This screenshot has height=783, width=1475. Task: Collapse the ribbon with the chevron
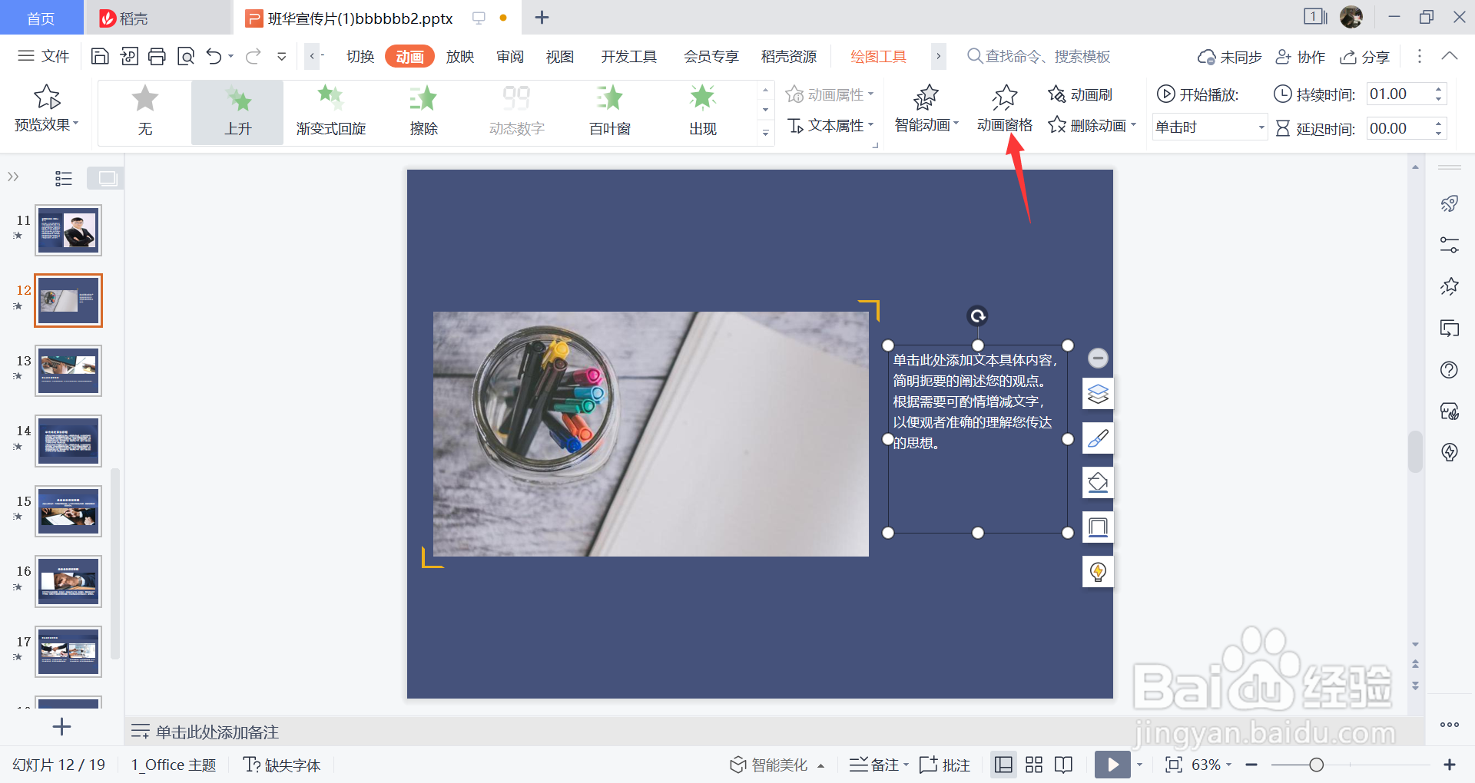pos(1450,56)
